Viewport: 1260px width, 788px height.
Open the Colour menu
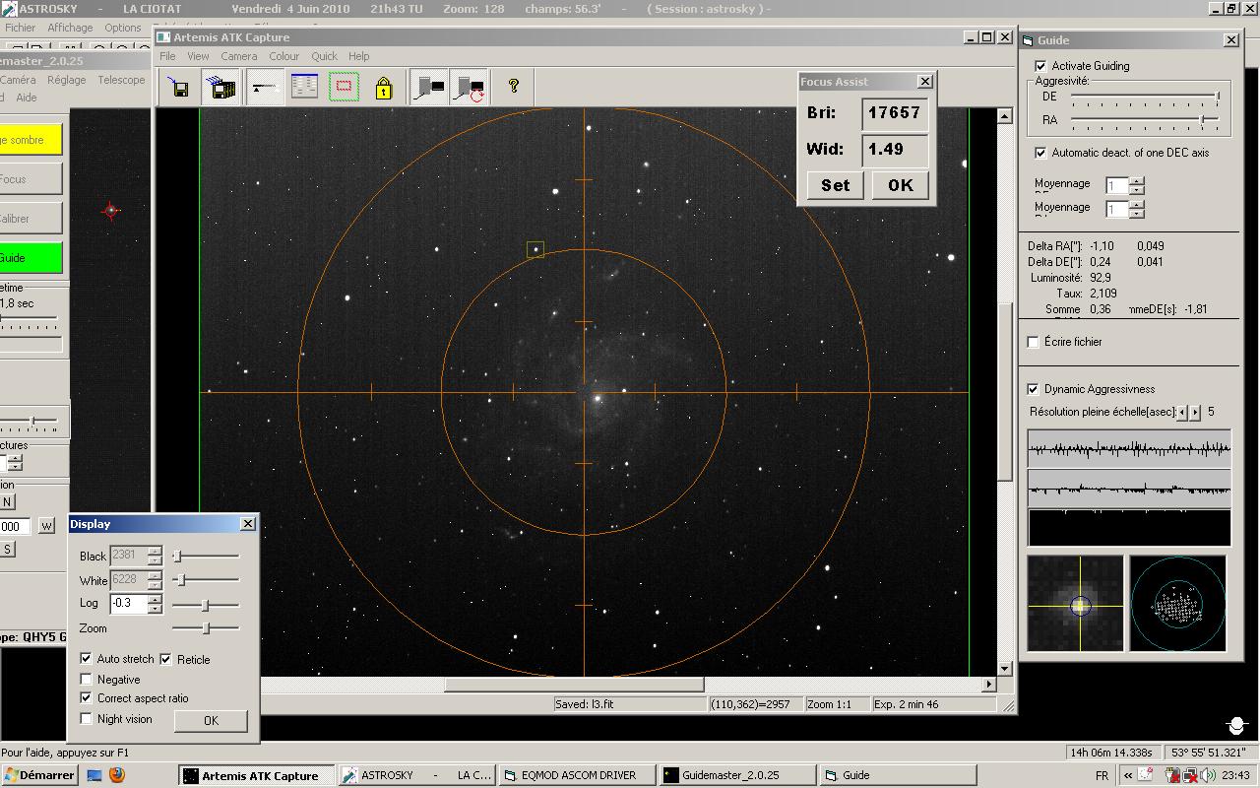coord(283,56)
